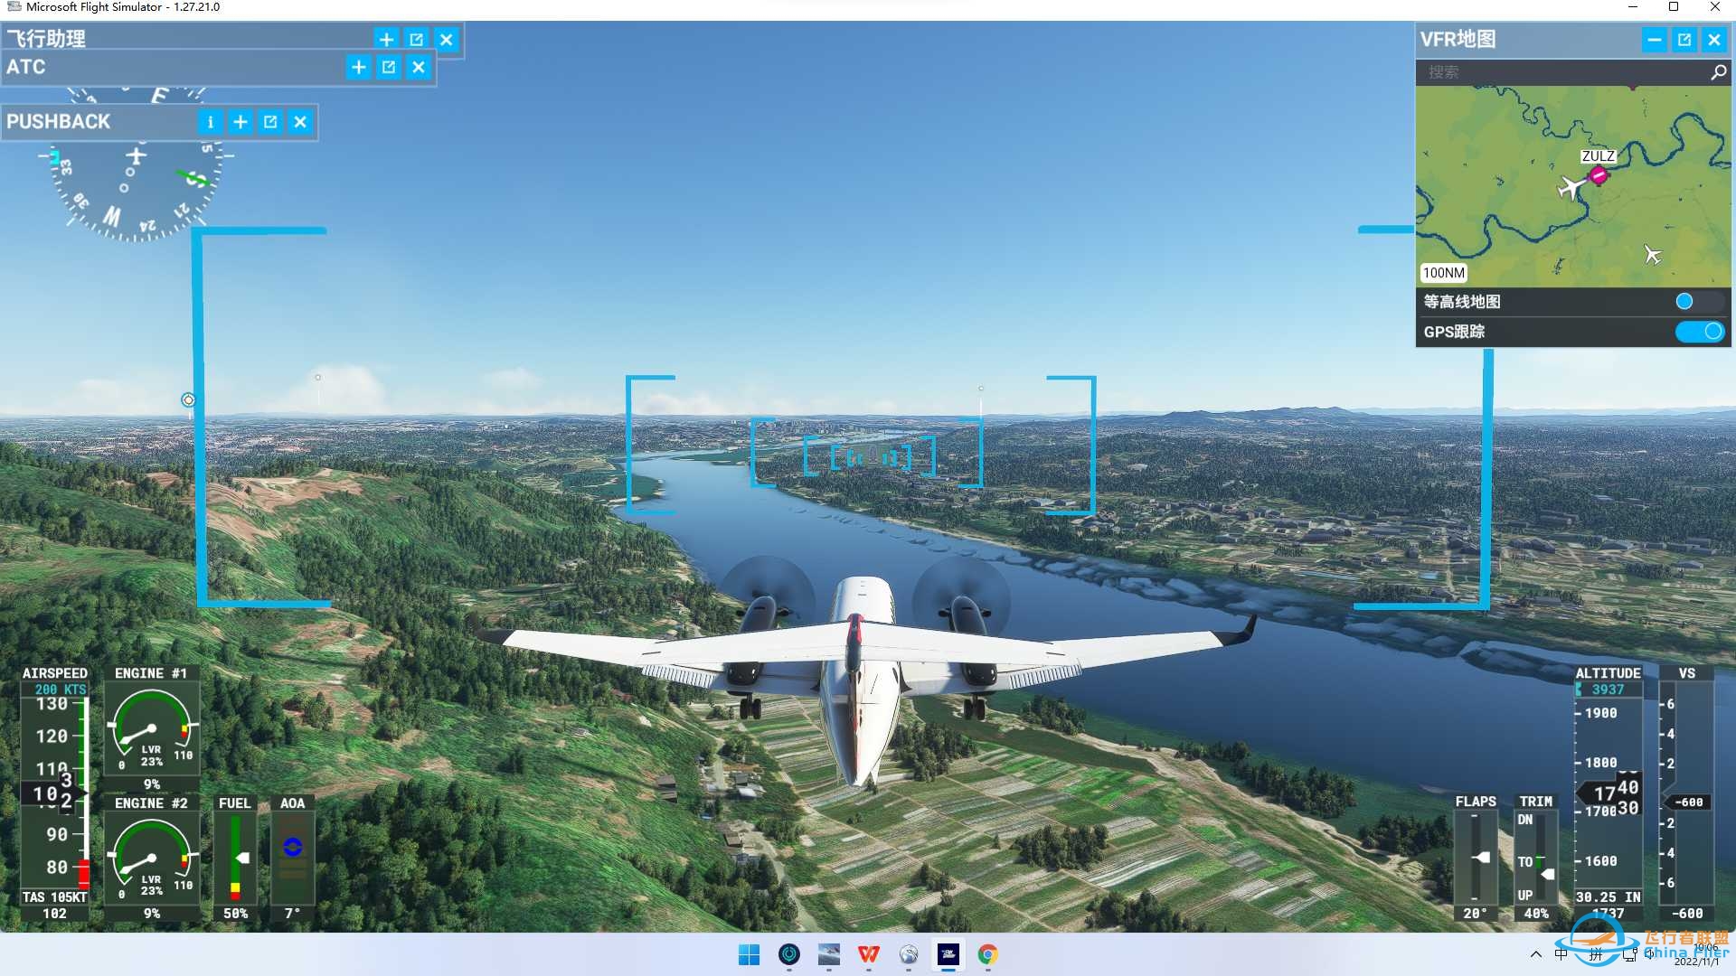Close the ATC panel

pyautogui.click(x=419, y=67)
